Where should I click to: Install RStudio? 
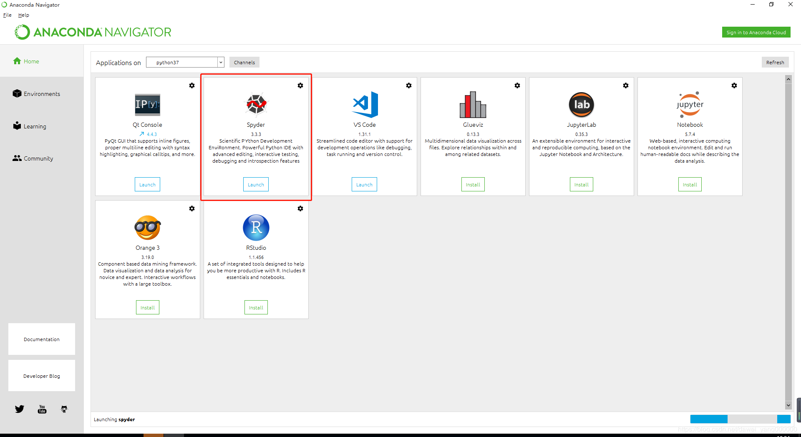[256, 307]
